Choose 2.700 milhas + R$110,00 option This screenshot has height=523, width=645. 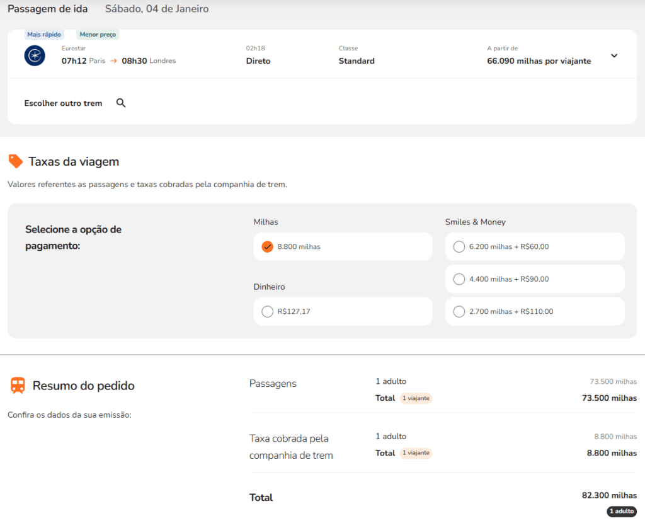[x=459, y=311]
